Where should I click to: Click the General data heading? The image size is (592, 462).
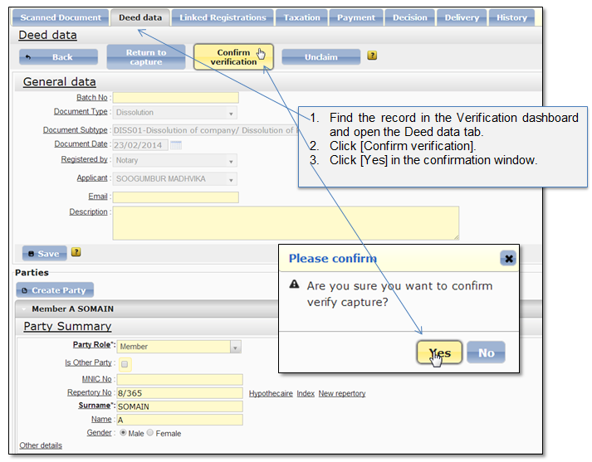click(x=59, y=82)
